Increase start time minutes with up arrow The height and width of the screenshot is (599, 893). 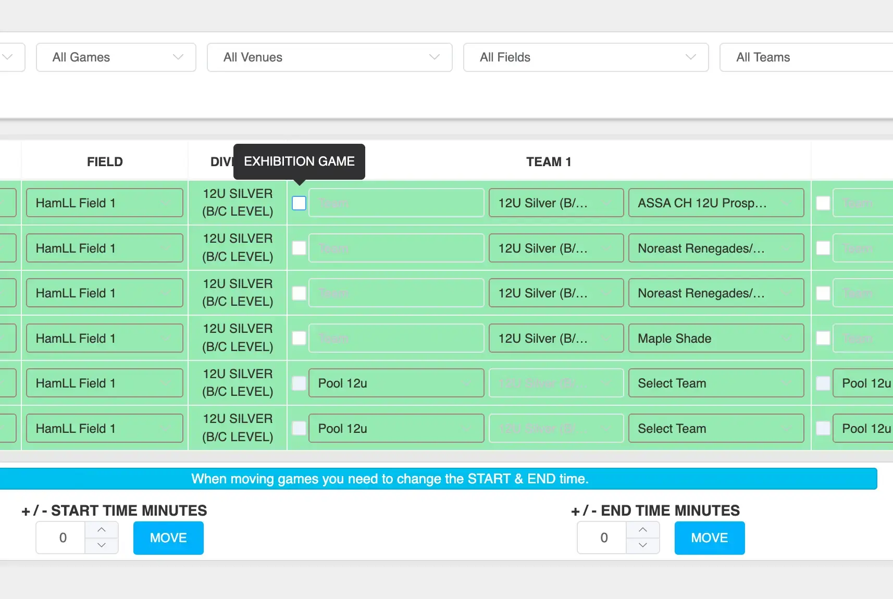tap(102, 530)
